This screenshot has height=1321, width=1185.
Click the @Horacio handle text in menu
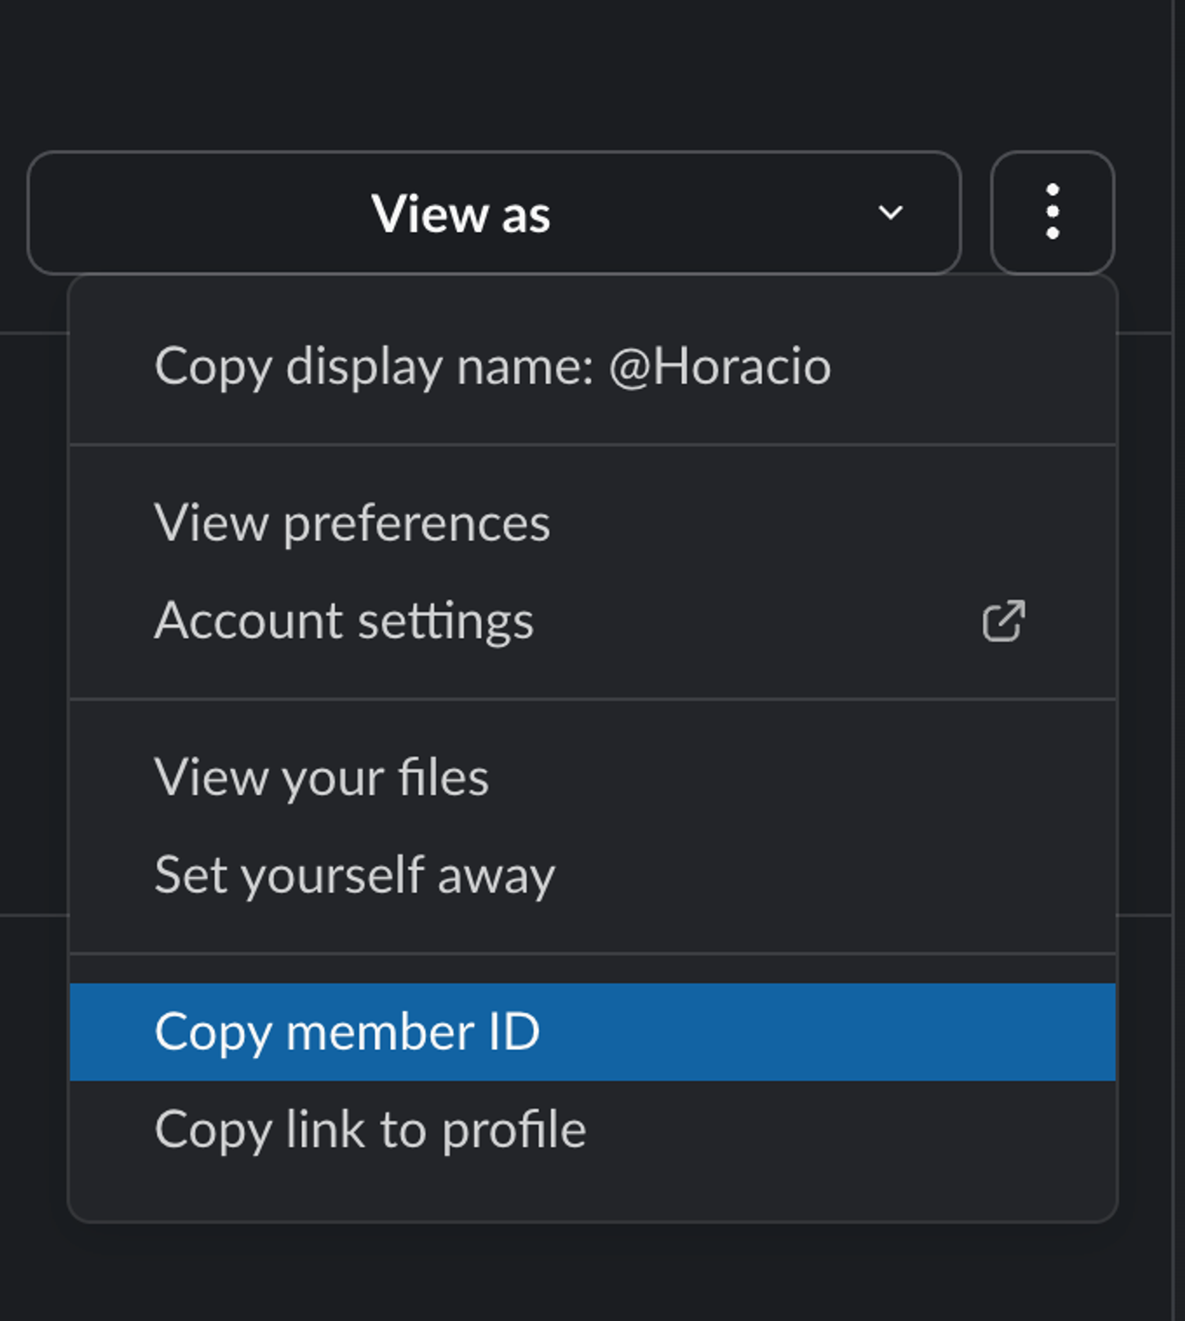[720, 367]
